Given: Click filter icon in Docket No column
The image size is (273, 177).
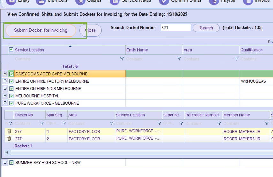Looking at the screenshot, I should 42,123.
